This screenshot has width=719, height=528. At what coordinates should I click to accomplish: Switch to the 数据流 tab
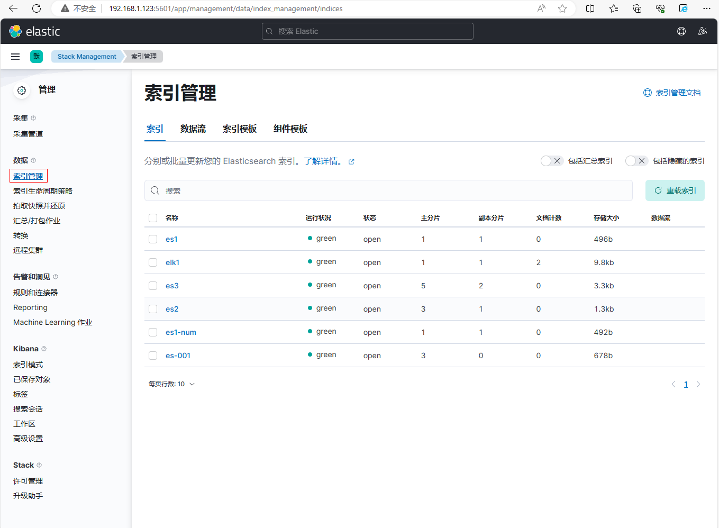click(x=193, y=129)
